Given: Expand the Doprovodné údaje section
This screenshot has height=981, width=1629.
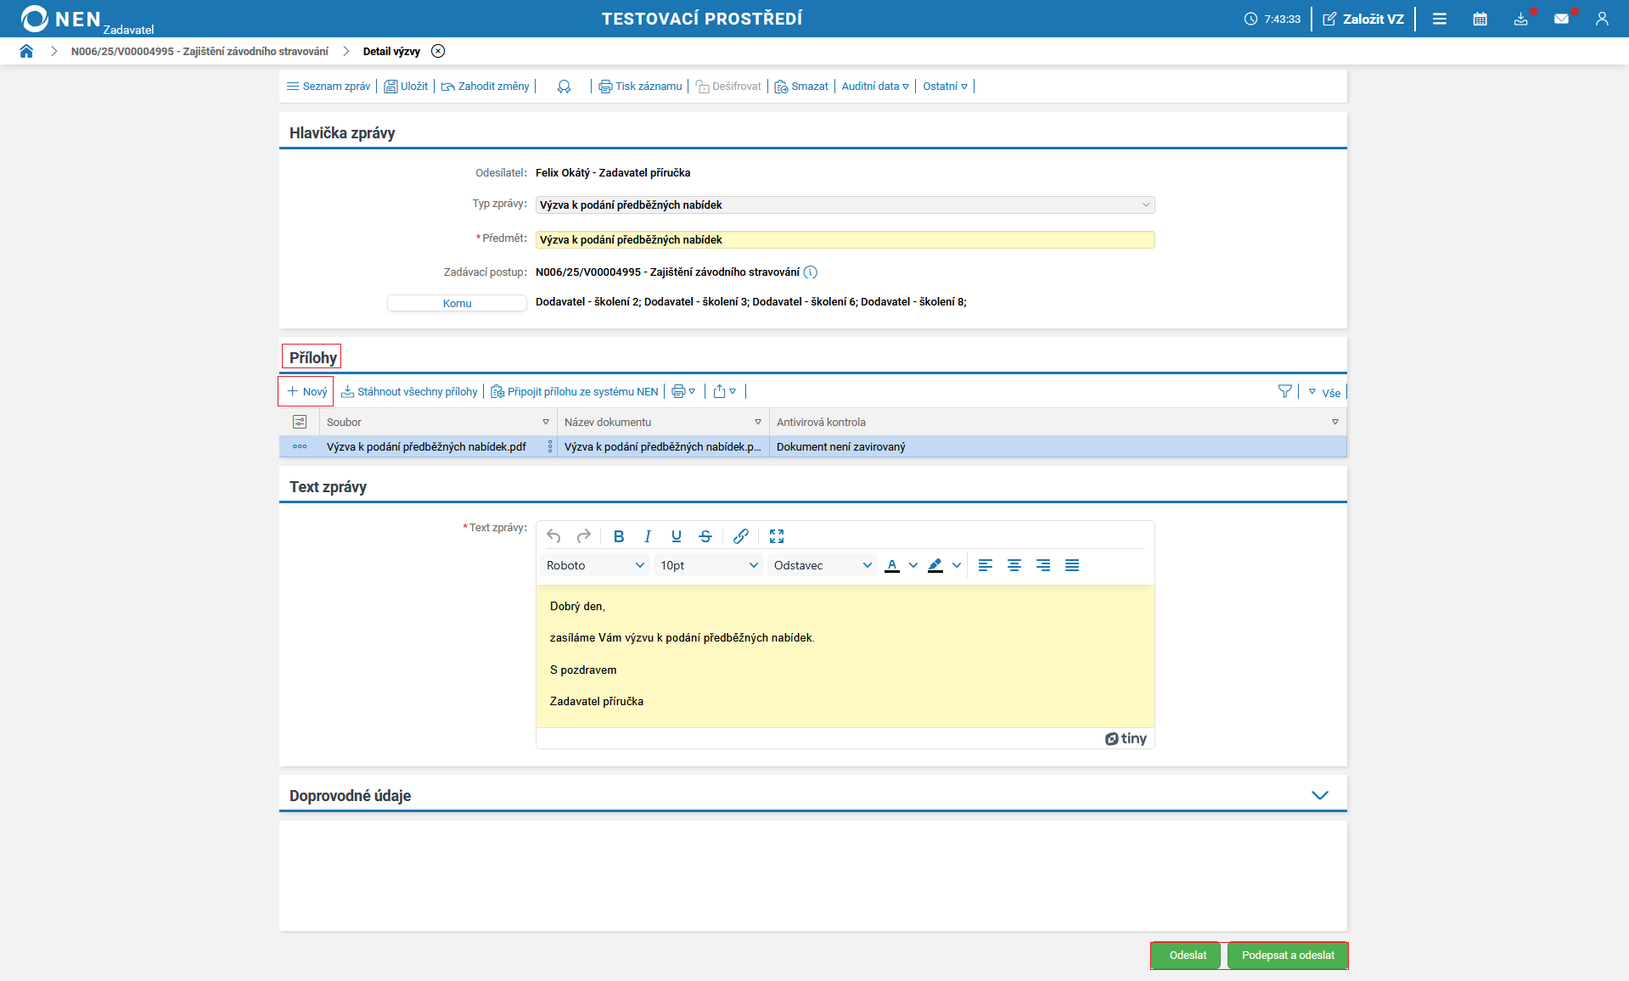Looking at the screenshot, I should tap(1319, 795).
